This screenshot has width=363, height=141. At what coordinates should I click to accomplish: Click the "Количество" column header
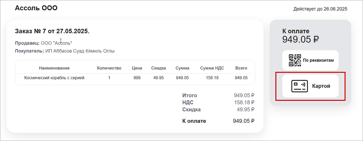109,68
